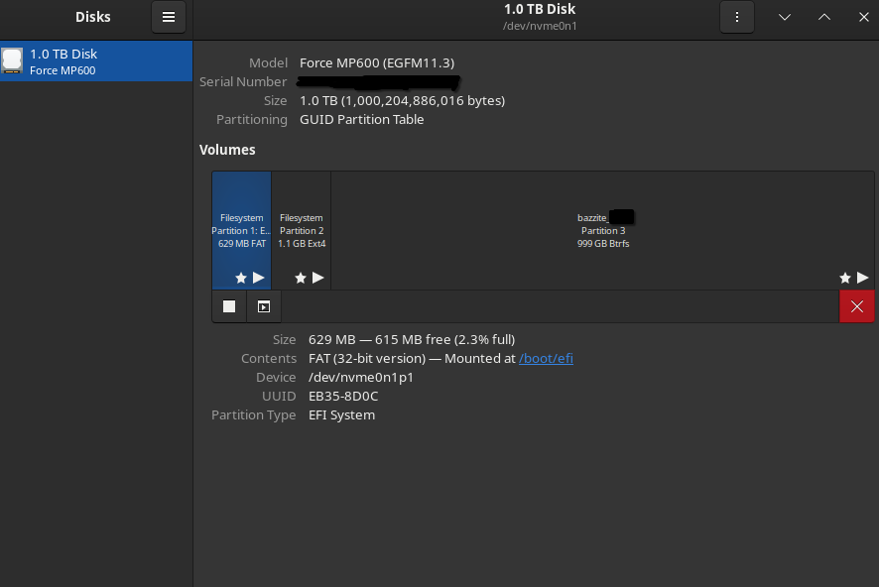Unmount partition using the stop icon
The height and width of the screenshot is (587, 879).
coord(228,305)
